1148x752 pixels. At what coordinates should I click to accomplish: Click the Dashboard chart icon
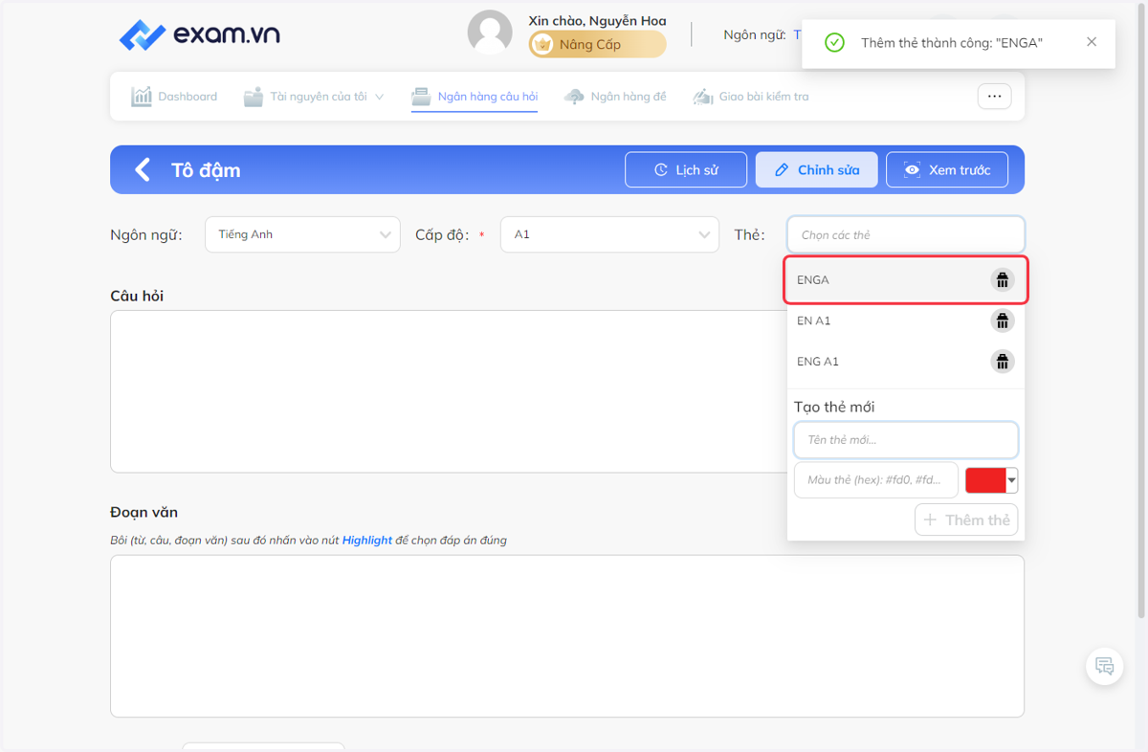coord(142,97)
